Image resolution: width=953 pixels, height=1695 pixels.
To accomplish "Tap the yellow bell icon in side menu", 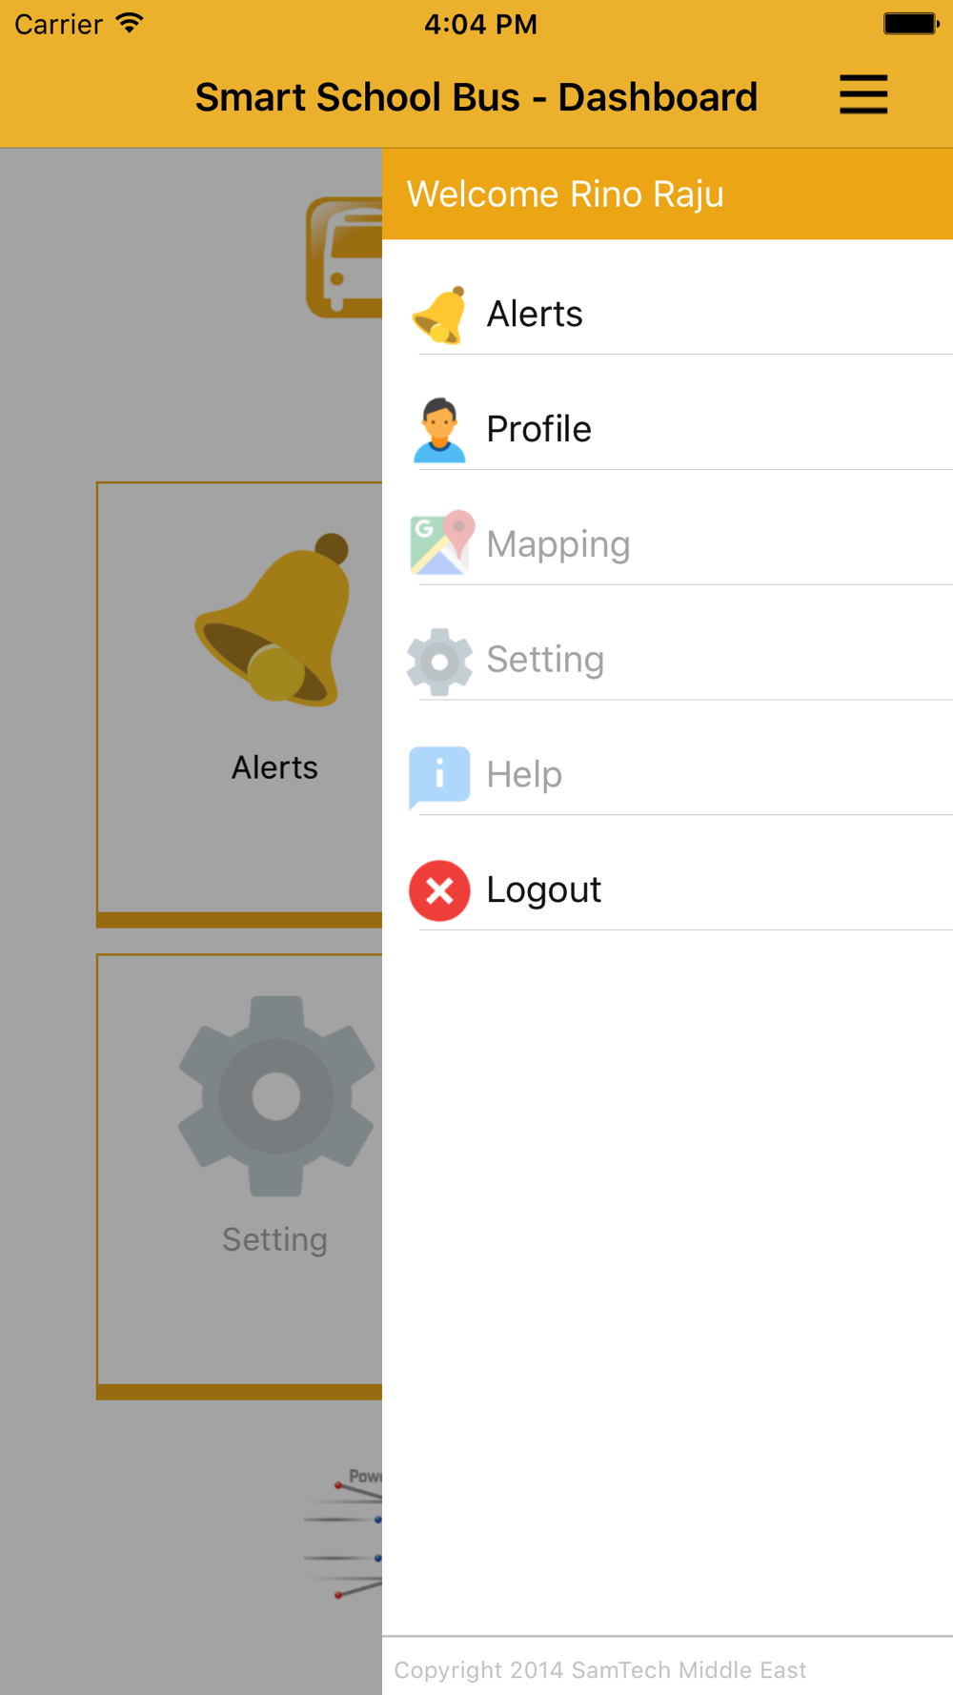I will coord(439,315).
